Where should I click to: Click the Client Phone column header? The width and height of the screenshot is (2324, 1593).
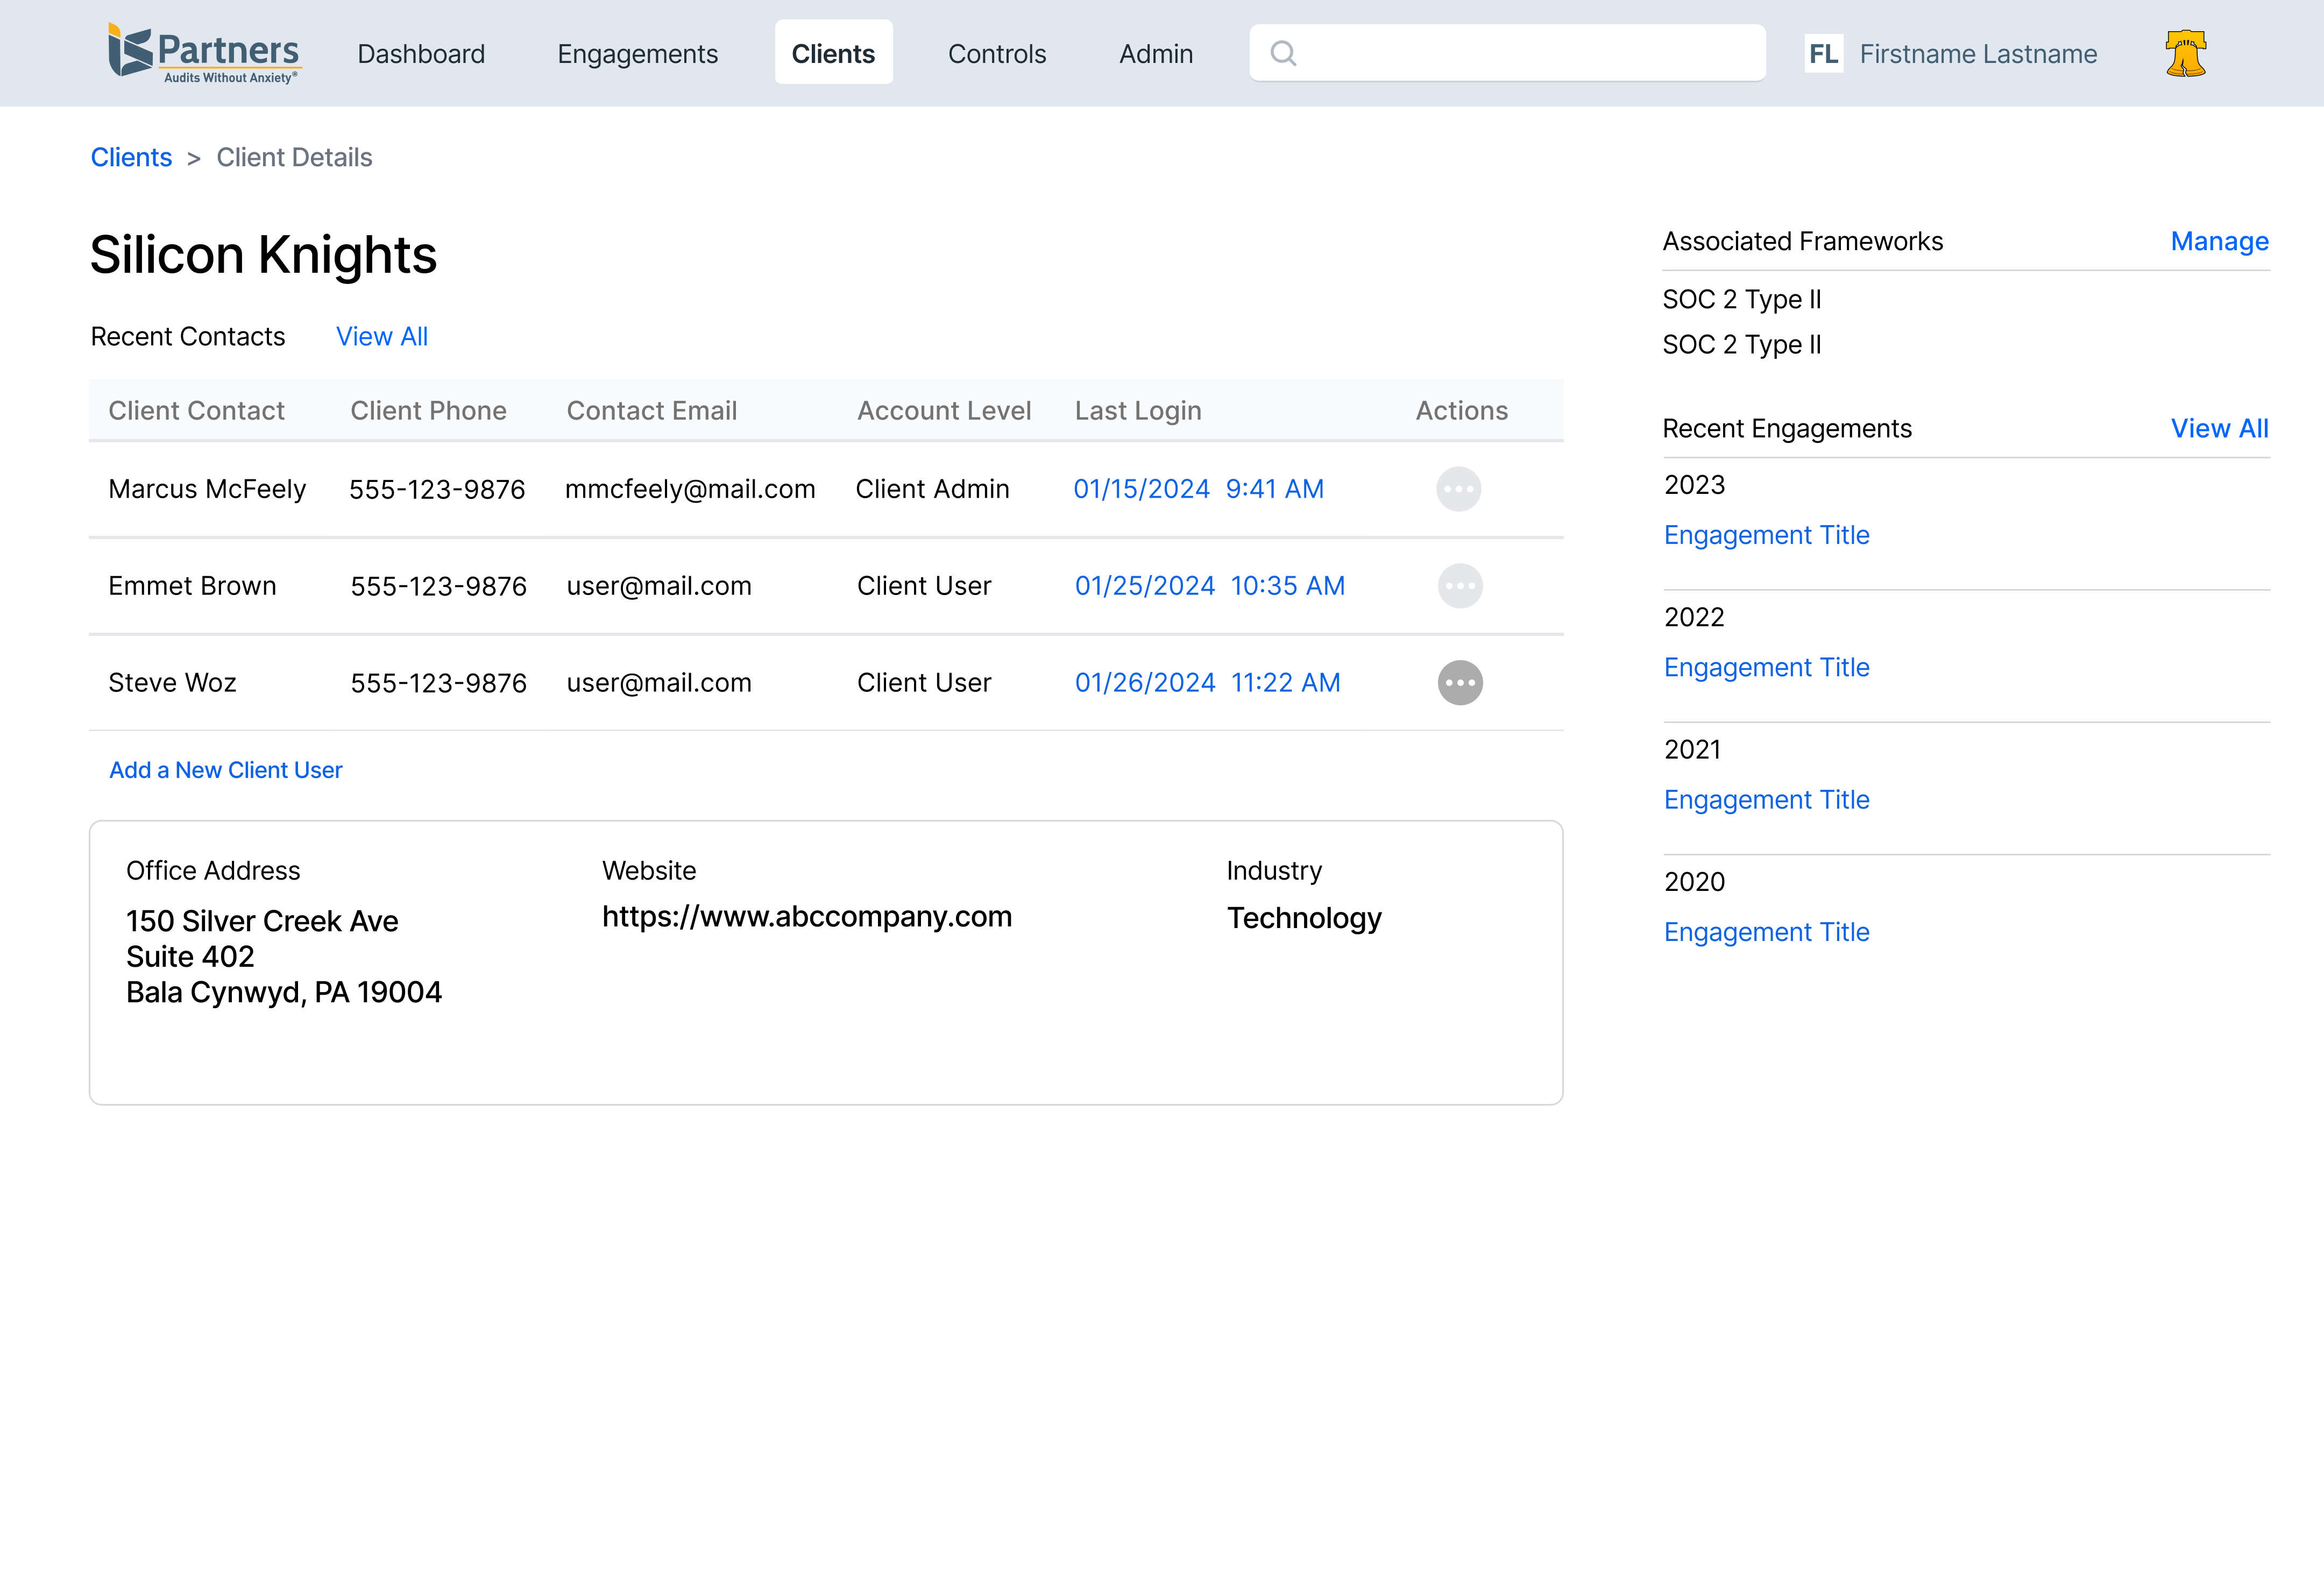click(x=428, y=411)
